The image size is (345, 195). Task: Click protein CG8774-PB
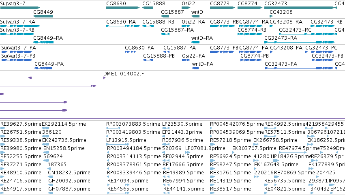(255, 56)
